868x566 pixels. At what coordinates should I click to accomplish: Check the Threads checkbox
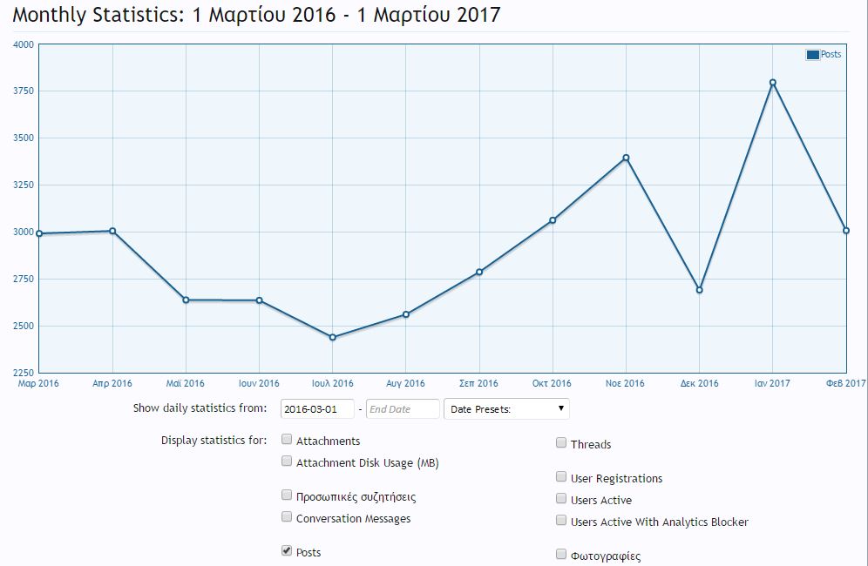[561, 443]
